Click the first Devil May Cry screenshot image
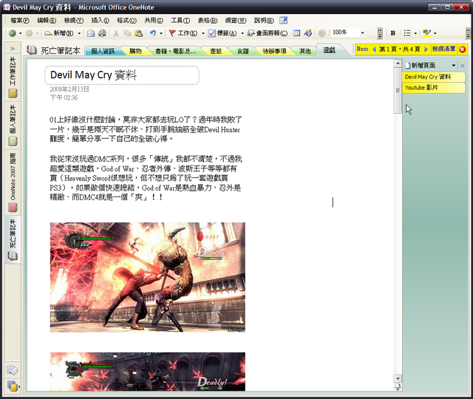 click(x=148, y=277)
